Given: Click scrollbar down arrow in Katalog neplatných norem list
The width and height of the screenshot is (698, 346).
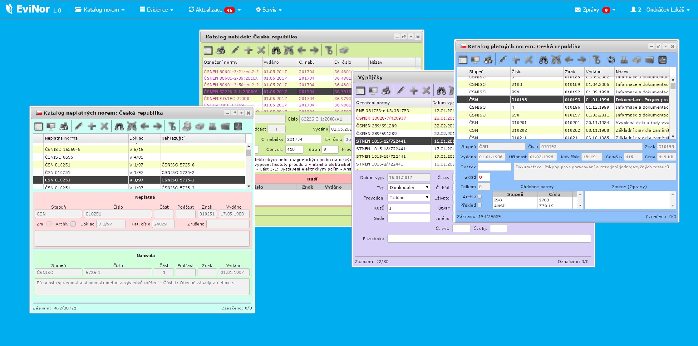Looking at the screenshot, I should tap(248, 186).
